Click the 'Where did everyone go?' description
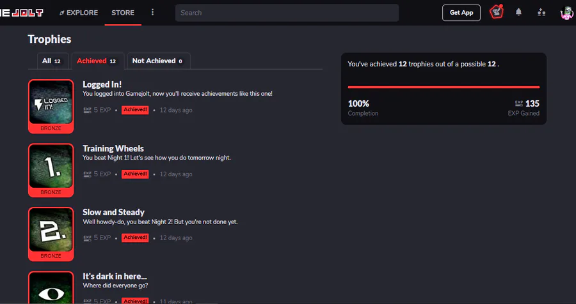The image size is (576, 304). point(115,285)
